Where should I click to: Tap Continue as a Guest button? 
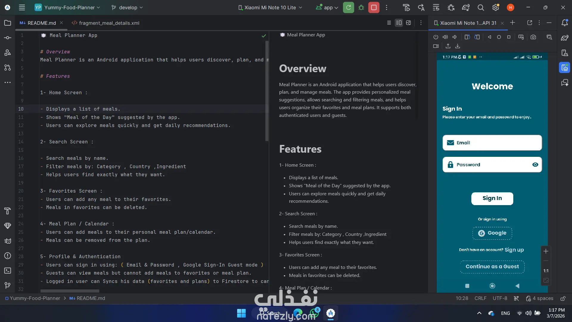tap(492, 267)
